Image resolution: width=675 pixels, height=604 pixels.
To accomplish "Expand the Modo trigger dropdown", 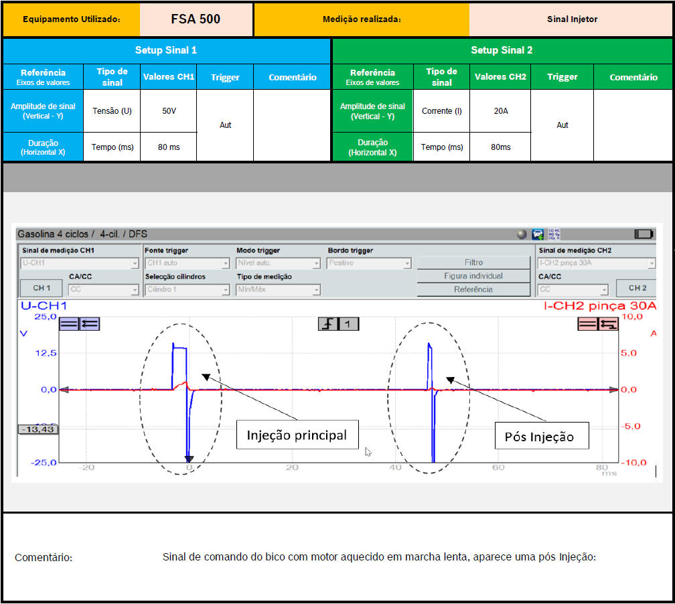I will tap(278, 264).
